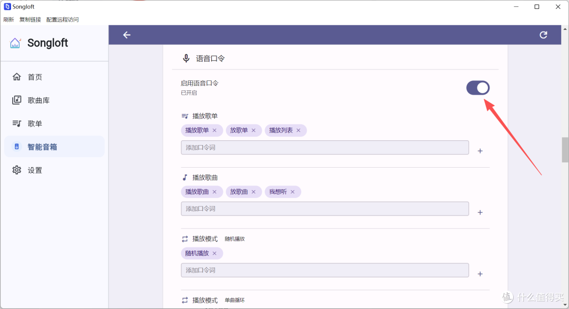Remove the 播放歌曲 tag
Viewport: 569px width, 309px height.
214,192
